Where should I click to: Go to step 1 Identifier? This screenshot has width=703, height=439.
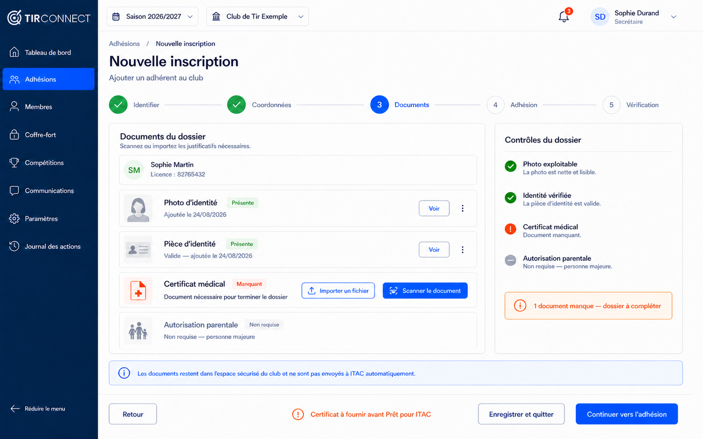134,105
